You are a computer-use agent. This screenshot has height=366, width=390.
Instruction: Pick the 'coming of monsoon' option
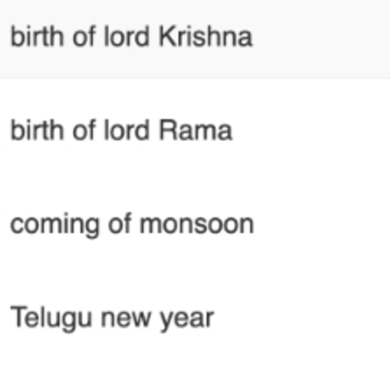(195, 224)
